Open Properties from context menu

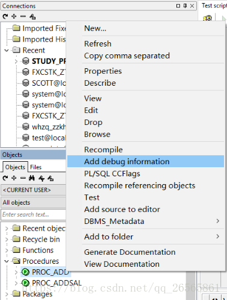point(146,71)
